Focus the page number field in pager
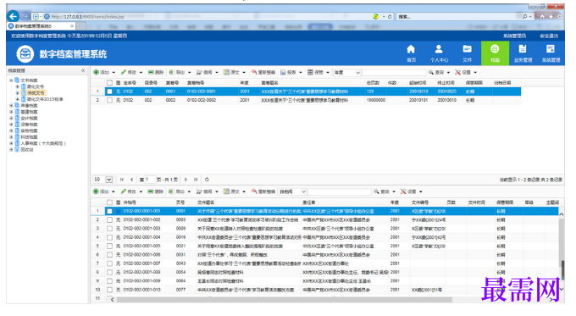Screen dimensions: 576x316 150,180
